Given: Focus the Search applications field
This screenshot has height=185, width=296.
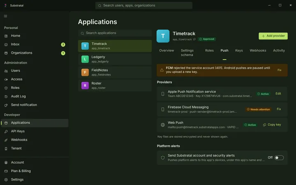Looking at the screenshot, I should point(115,33).
